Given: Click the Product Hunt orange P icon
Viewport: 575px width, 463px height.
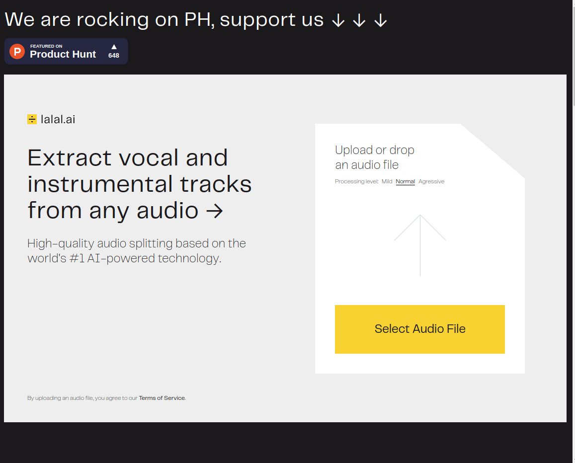Looking at the screenshot, I should 17,51.
